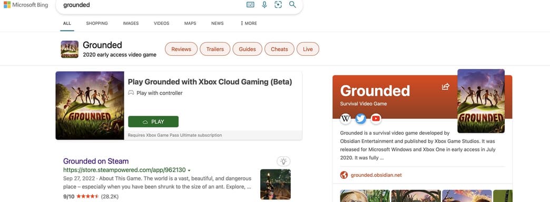550x202 pixels.
Task: Open the on-screen keyboard icon in search bar
Action: pos(250,5)
